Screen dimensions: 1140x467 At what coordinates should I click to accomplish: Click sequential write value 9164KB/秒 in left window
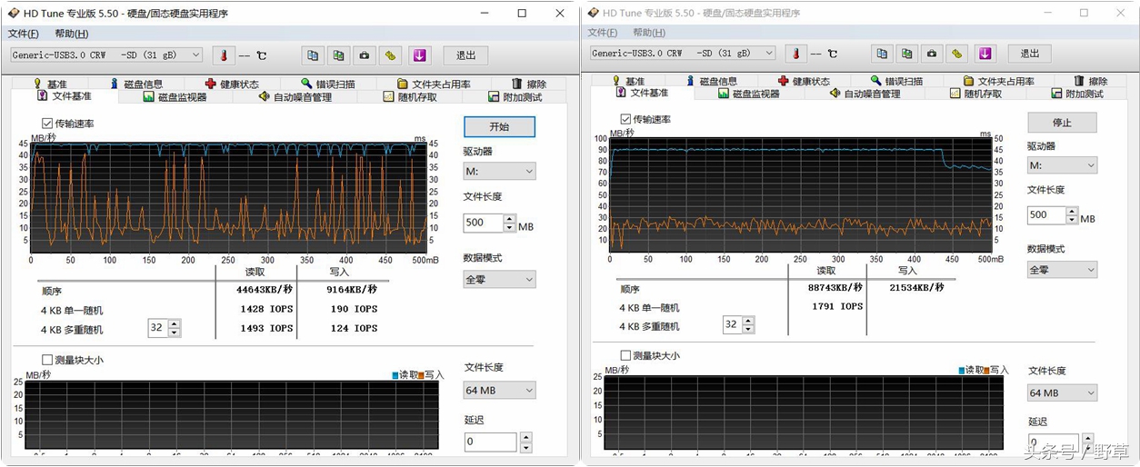tap(351, 290)
